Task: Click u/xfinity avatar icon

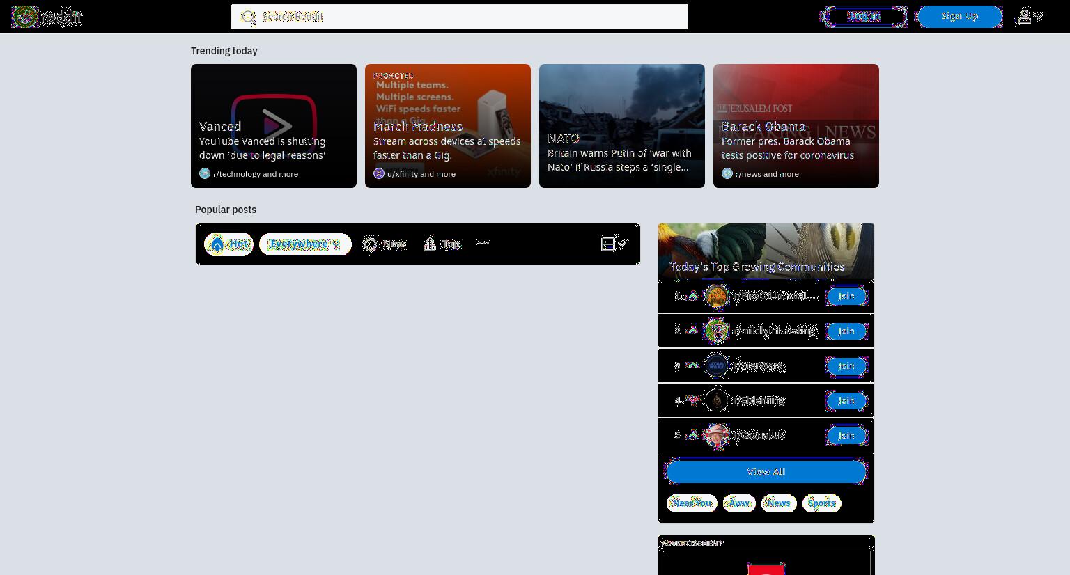Action: click(x=379, y=173)
